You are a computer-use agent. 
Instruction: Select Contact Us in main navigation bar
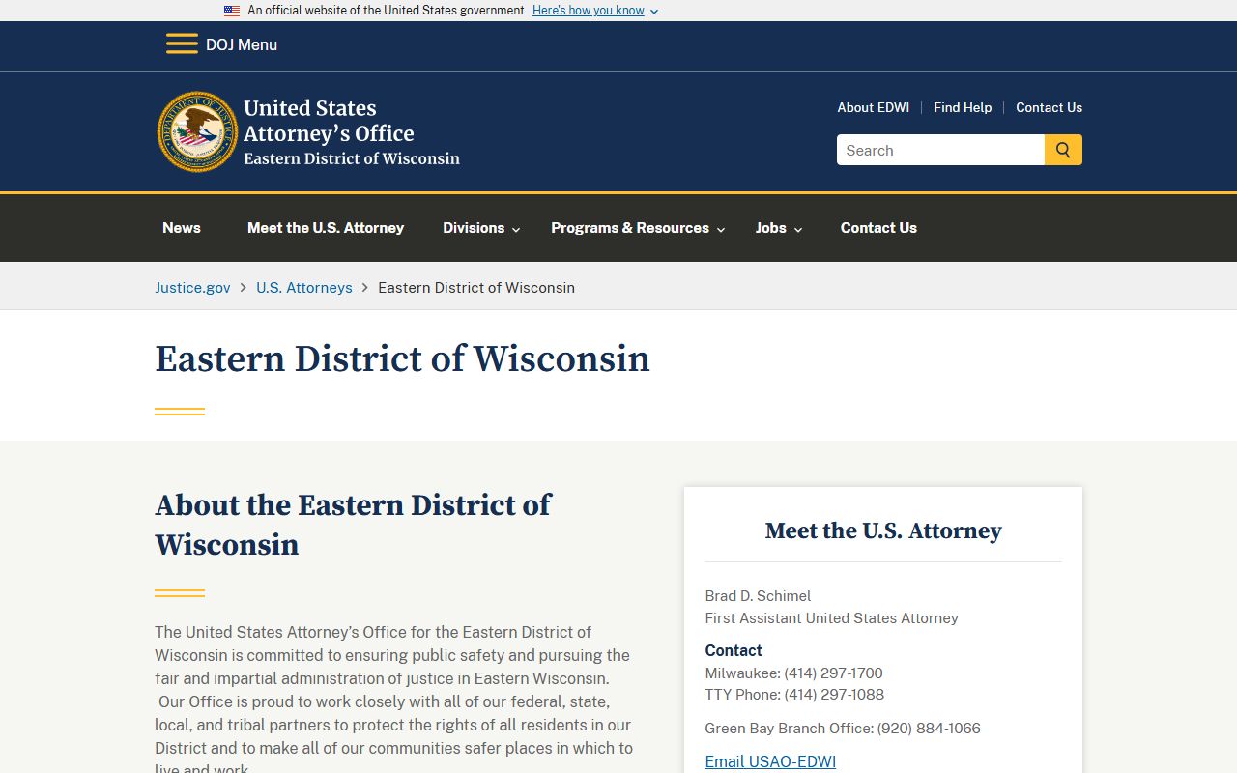point(878,228)
